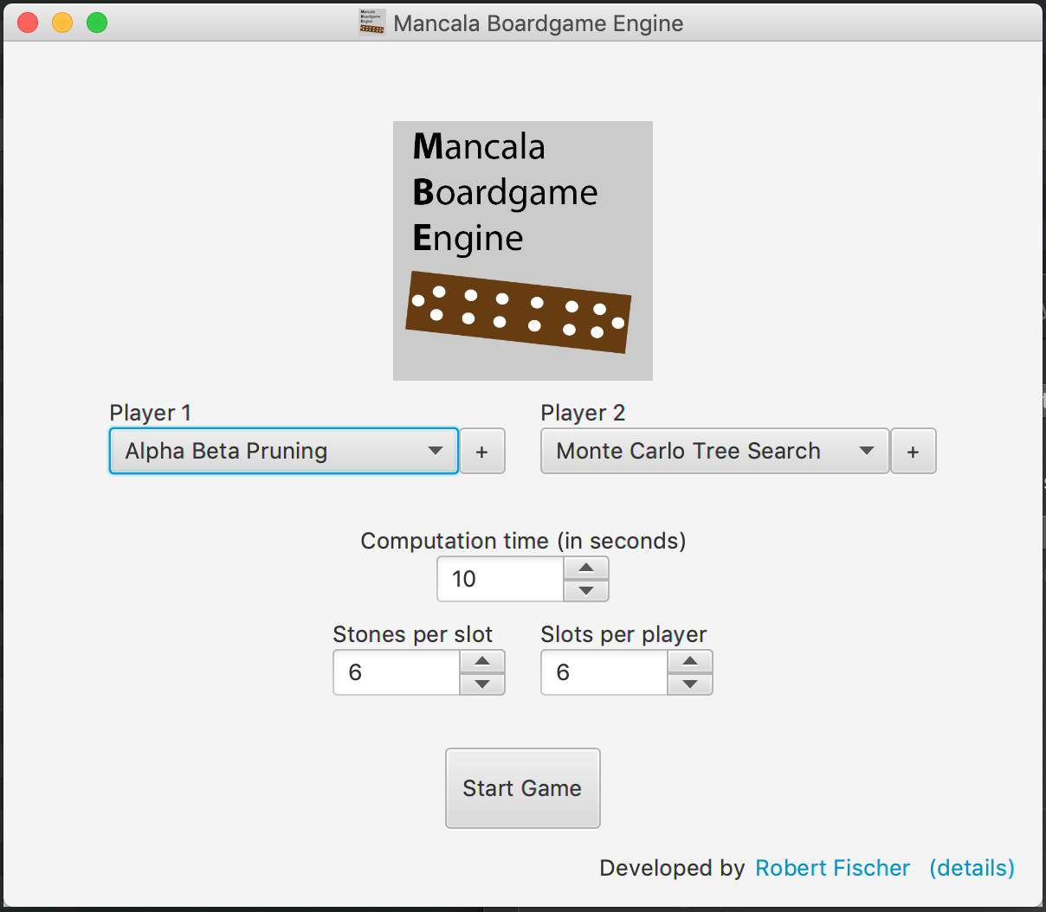The height and width of the screenshot is (912, 1046).
Task: Decrease computation time with down arrow
Action: coord(586,590)
